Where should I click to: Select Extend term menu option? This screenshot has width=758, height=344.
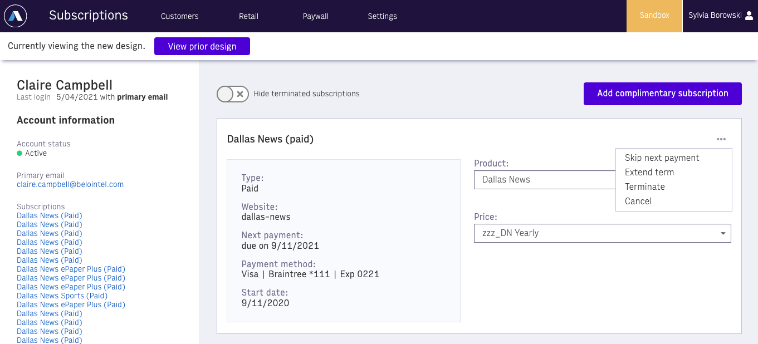pos(649,173)
